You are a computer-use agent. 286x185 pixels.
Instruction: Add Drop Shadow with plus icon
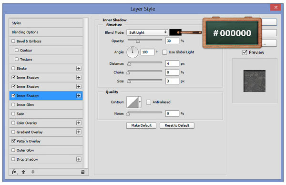pyautogui.click(x=79, y=159)
